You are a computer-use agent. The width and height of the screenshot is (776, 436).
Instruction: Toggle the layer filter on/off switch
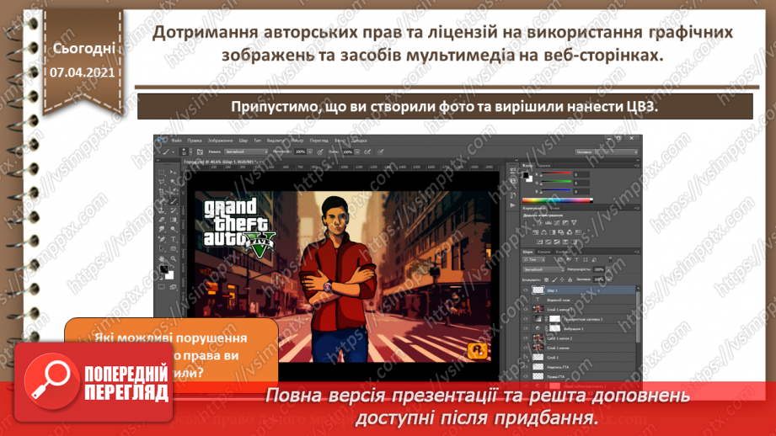pos(610,259)
